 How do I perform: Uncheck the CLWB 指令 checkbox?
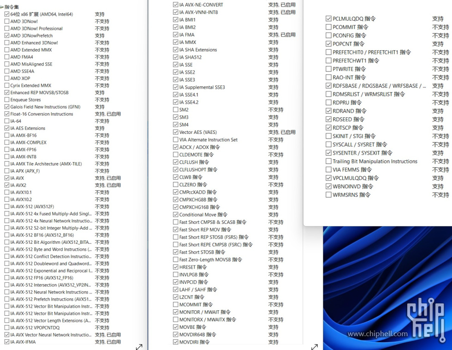[x=176, y=177]
